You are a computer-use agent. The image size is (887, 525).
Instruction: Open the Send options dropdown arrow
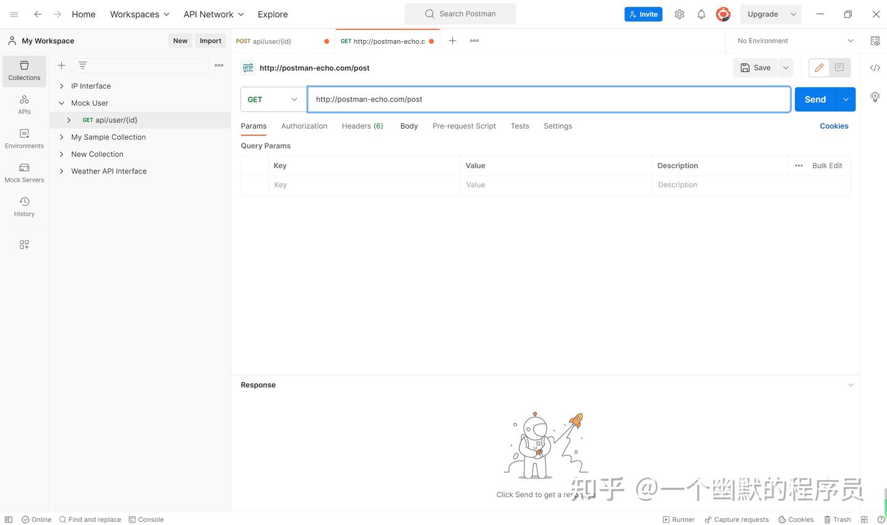point(846,99)
